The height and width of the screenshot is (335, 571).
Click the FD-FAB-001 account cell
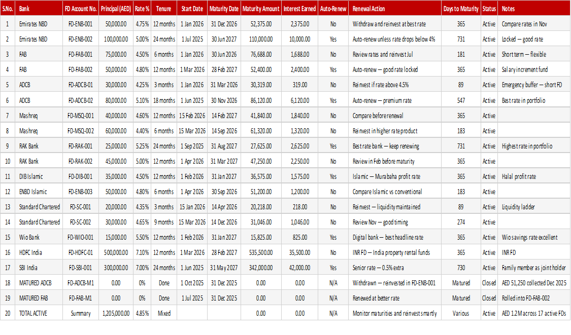(81, 55)
